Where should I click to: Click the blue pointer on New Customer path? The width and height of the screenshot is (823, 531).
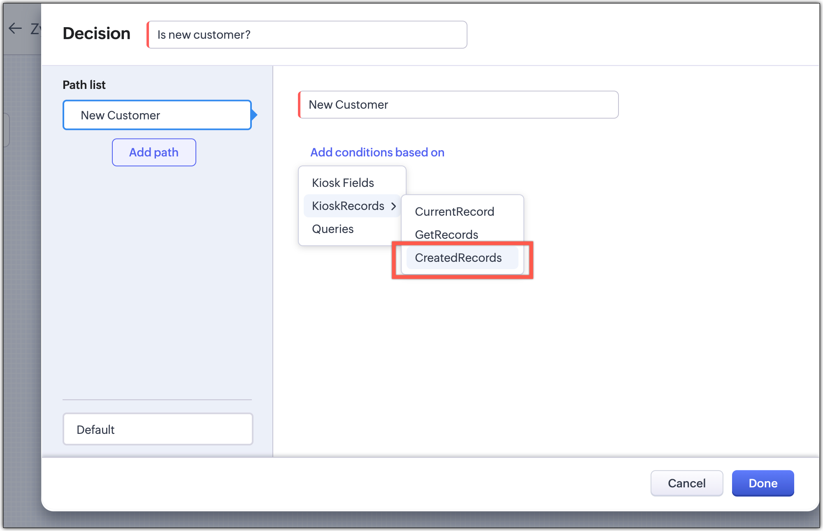tap(254, 115)
